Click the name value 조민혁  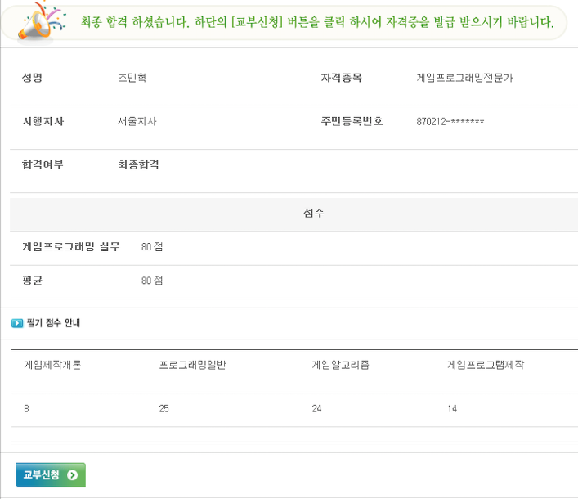132,78
